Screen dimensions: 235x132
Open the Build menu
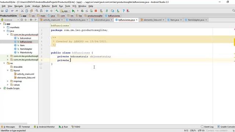54,6
